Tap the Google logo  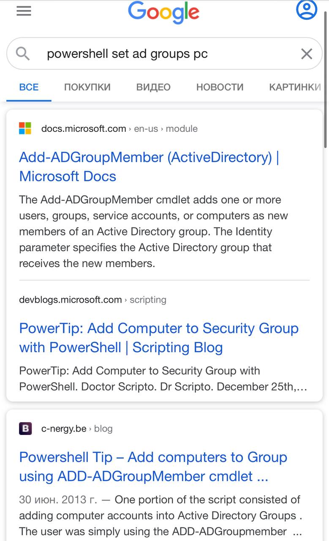tap(164, 13)
